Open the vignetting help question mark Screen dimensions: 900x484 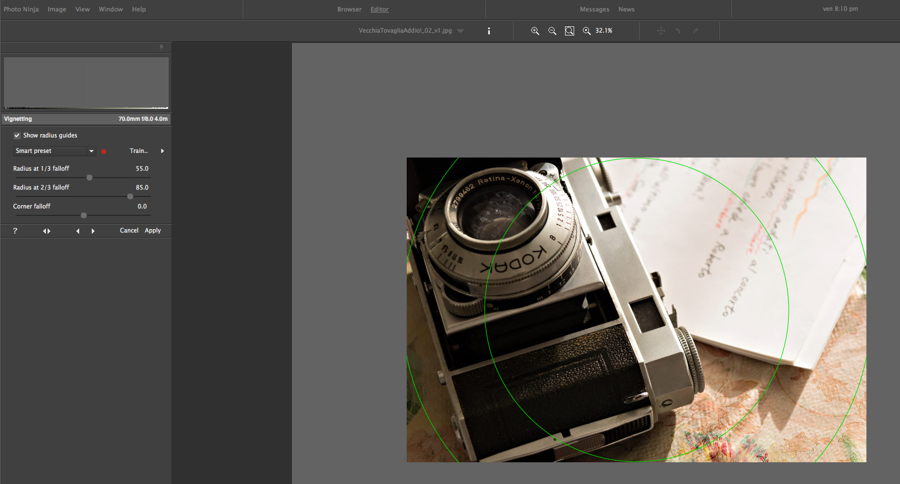coord(15,231)
